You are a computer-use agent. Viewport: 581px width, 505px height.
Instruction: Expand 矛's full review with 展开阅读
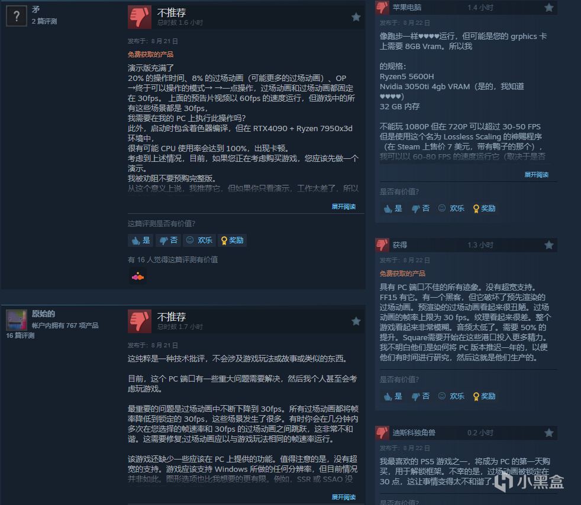click(x=344, y=207)
